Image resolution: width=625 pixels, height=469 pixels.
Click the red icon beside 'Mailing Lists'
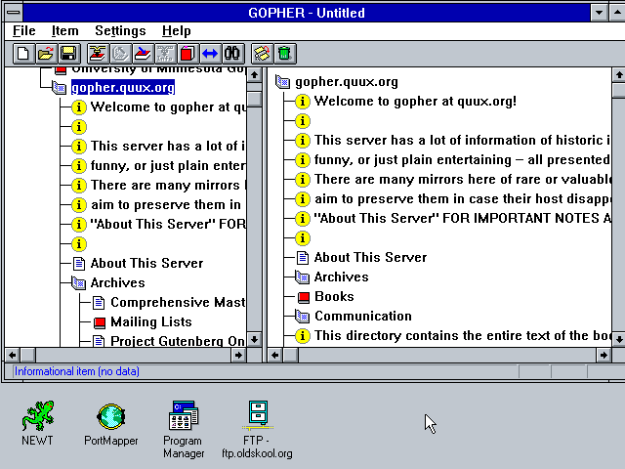coord(100,322)
